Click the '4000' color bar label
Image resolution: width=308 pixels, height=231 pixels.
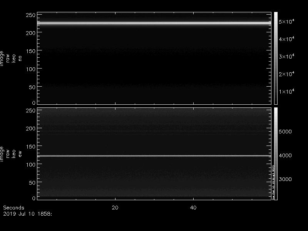click(285, 156)
